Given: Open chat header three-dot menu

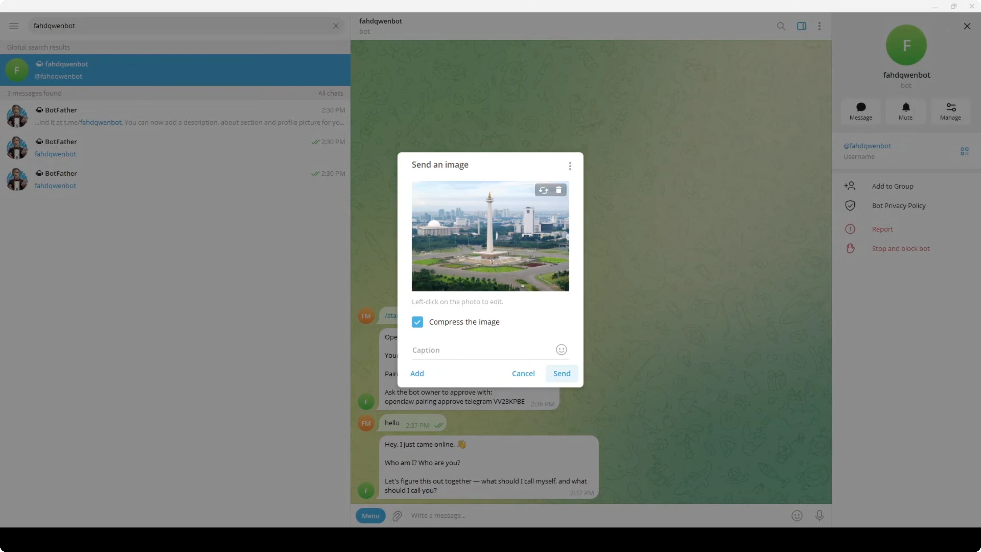Looking at the screenshot, I should coord(819,26).
